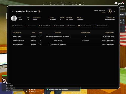Click the gray user avatar picture
The height and width of the screenshot is (94, 126).
(x=14, y=18)
